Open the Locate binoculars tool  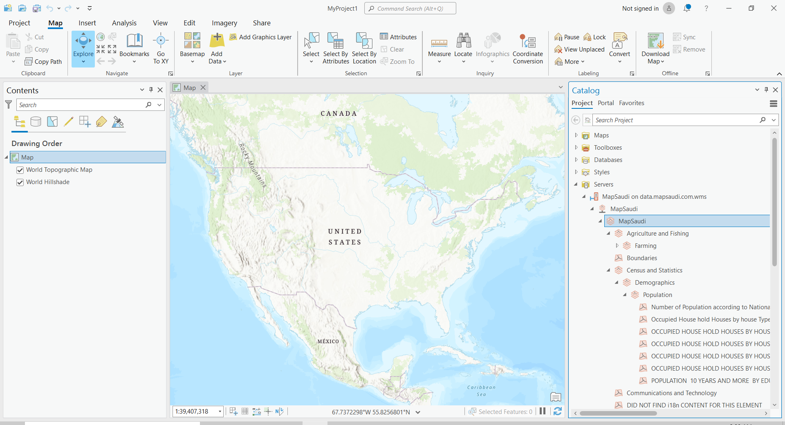463,42
